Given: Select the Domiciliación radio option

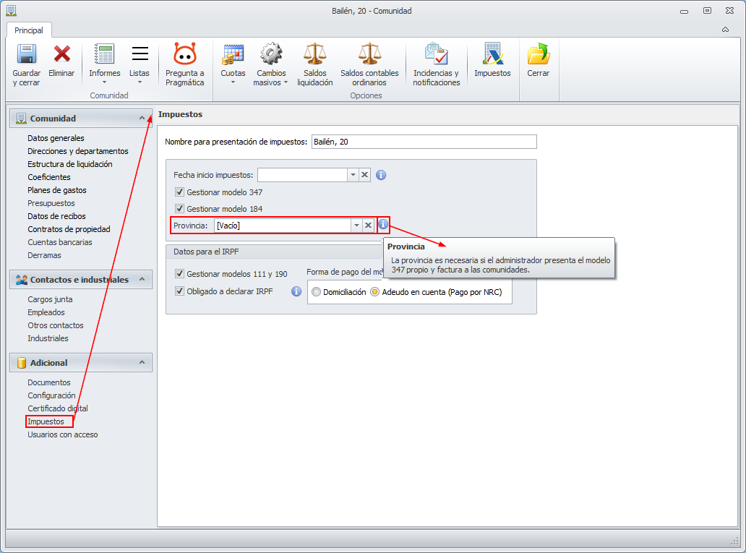Looking at the screenshot, I should (x=316, y=292).
